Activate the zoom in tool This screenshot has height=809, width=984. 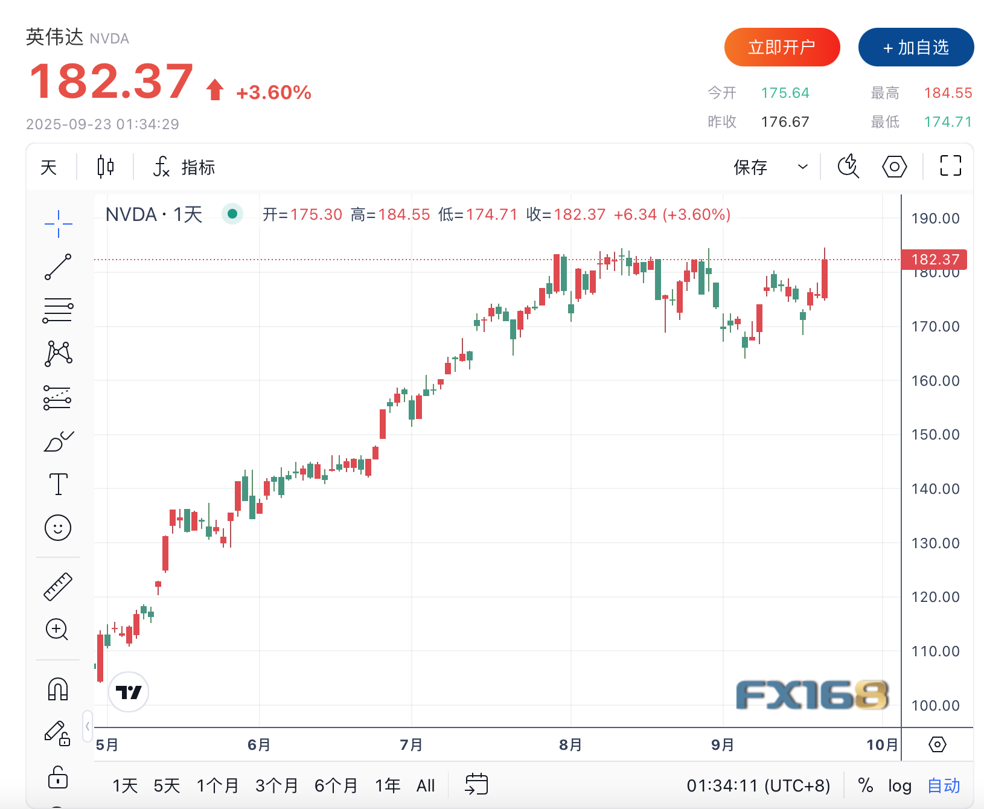[58, 630]
